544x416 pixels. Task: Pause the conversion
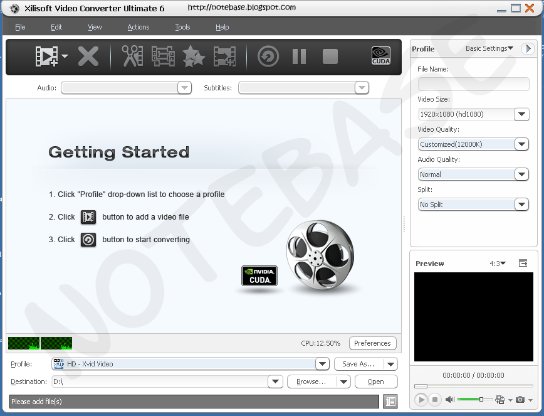pyautogui.click(x=299, y=56)
